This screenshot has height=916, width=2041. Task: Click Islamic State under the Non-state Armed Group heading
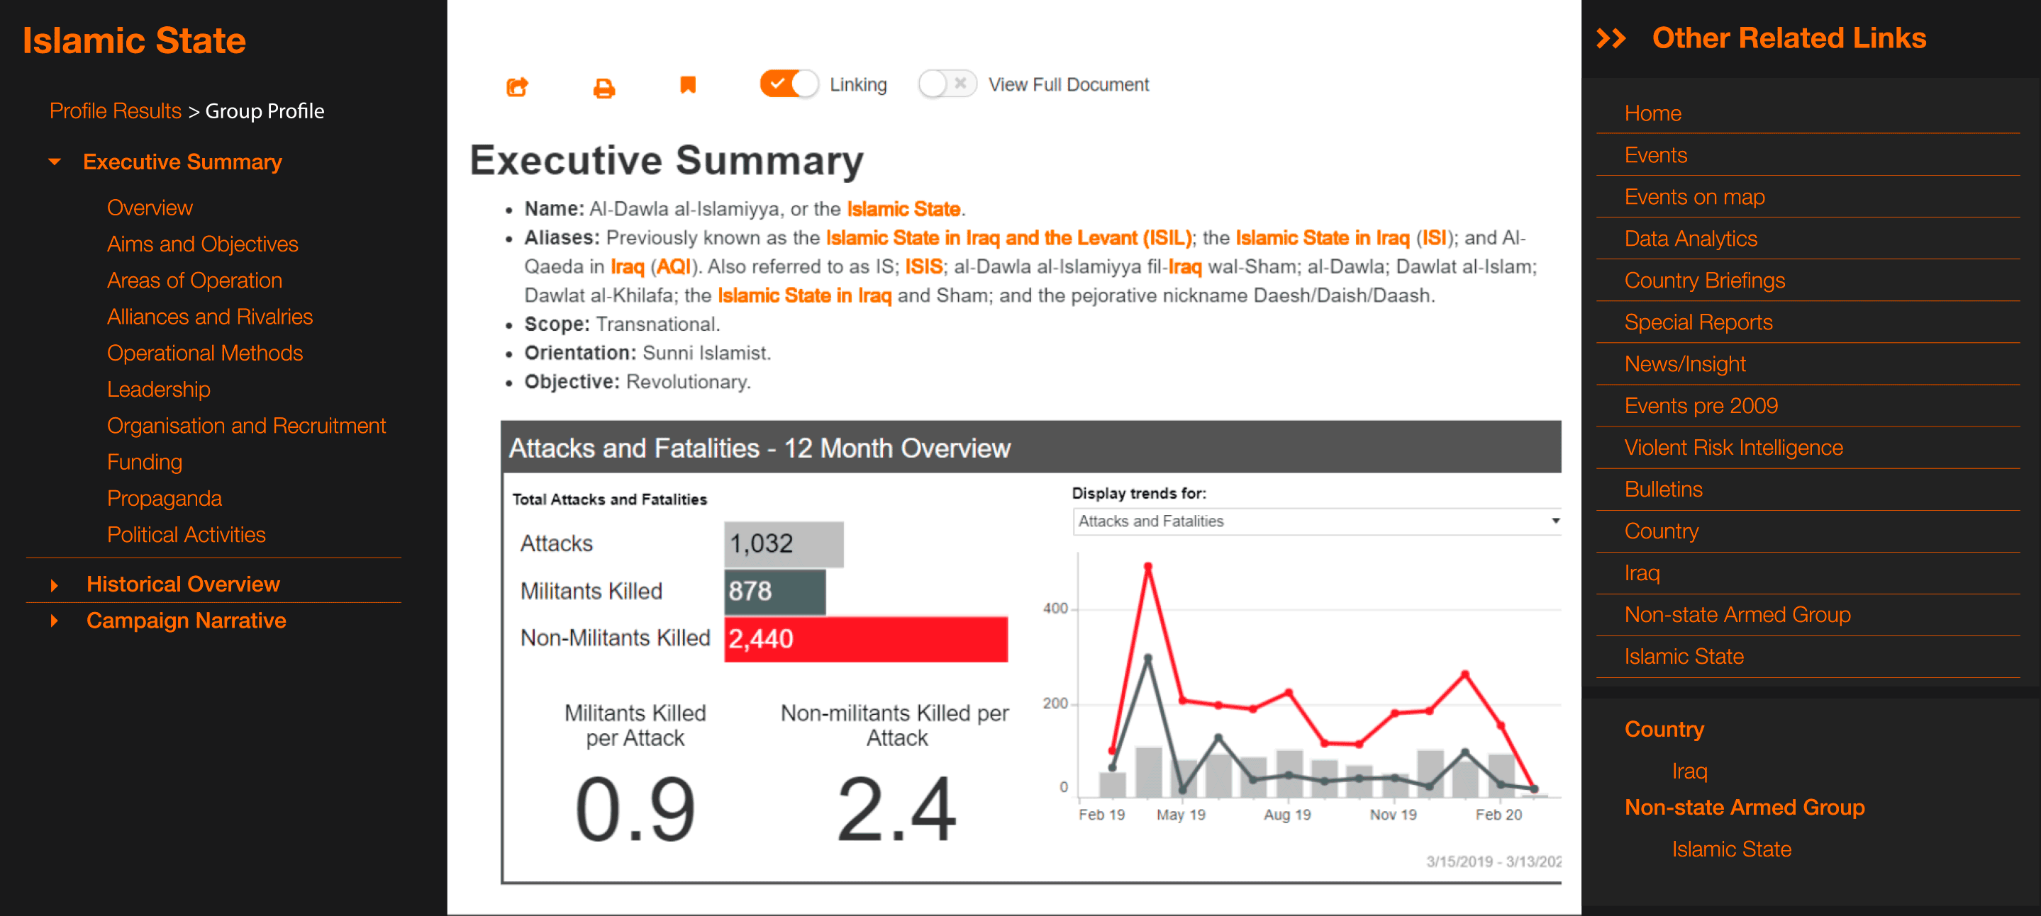pyautogui.click(x=1731, y=849)
